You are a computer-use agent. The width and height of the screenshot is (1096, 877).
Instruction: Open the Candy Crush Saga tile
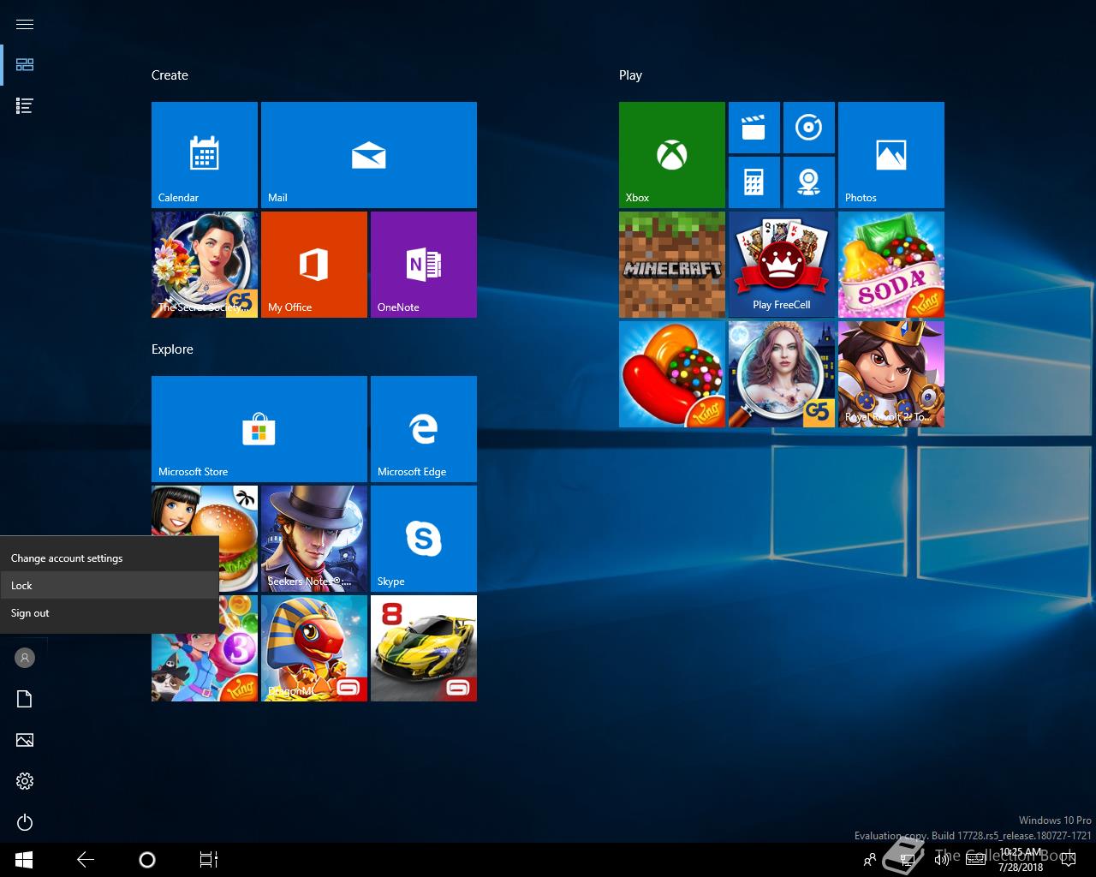pos(672,374)
